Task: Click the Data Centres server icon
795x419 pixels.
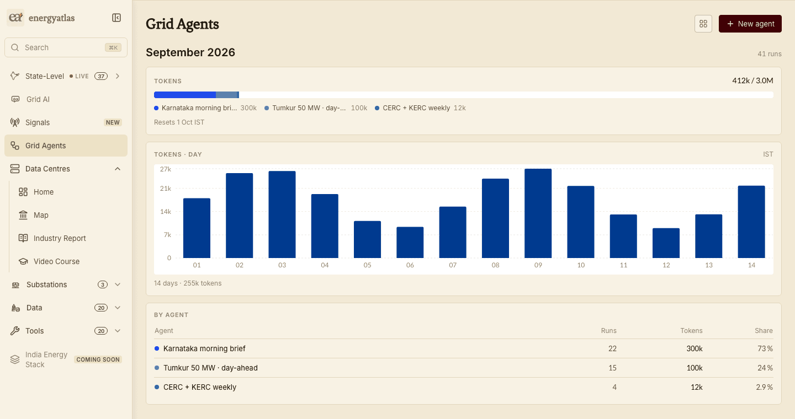Action: pos(15,169)
